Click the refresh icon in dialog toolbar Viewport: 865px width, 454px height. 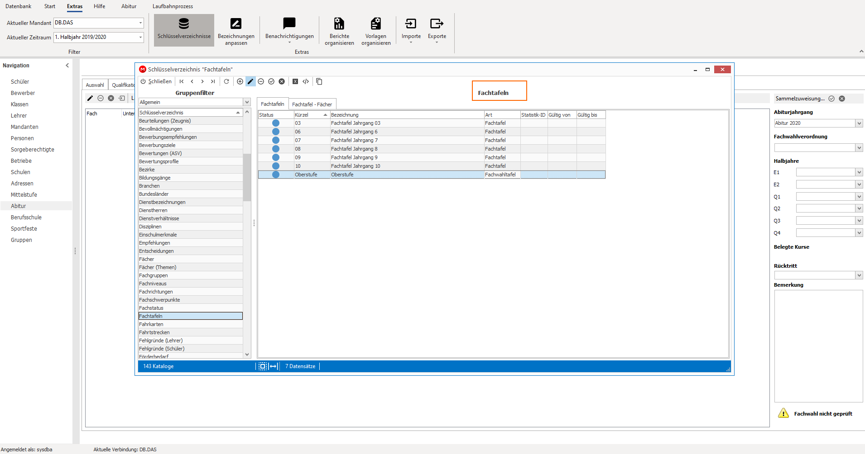coord(226,81)
